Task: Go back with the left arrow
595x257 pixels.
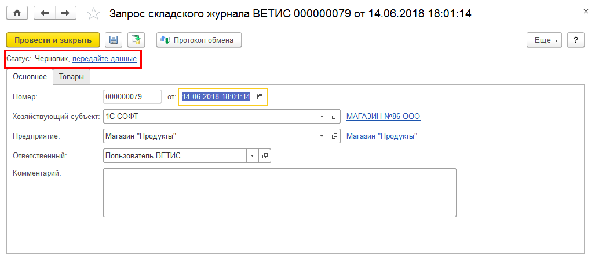Action: pos(45,13)
